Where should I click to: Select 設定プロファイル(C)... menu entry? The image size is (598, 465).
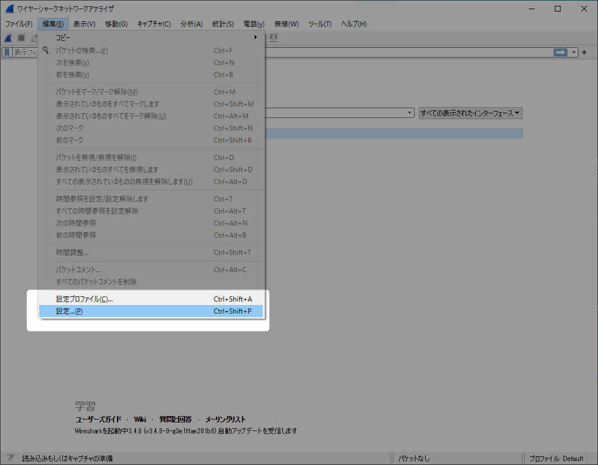coord(150,299)
